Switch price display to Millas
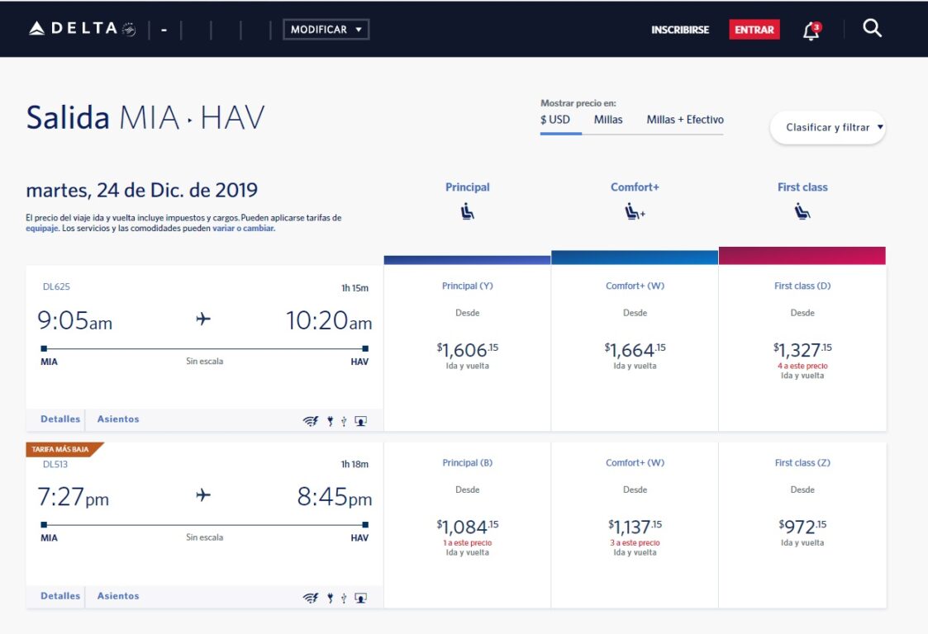The height and width of the screenshot is (634, 928). [x=608, y=120]
